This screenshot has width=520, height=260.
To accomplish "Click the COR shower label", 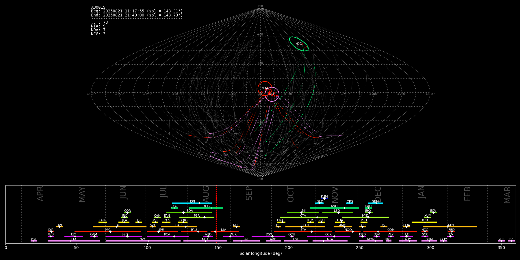I will 127,211.
